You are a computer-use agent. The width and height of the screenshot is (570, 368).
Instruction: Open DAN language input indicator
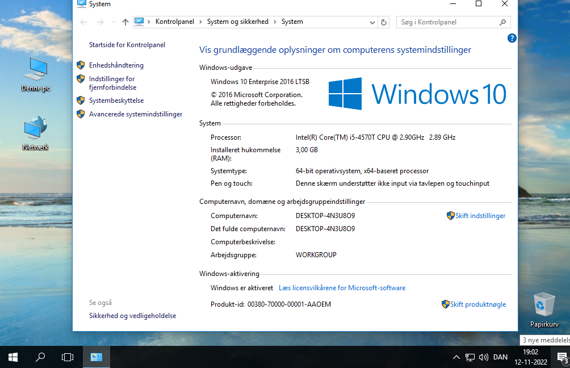(x=501, y=357)
